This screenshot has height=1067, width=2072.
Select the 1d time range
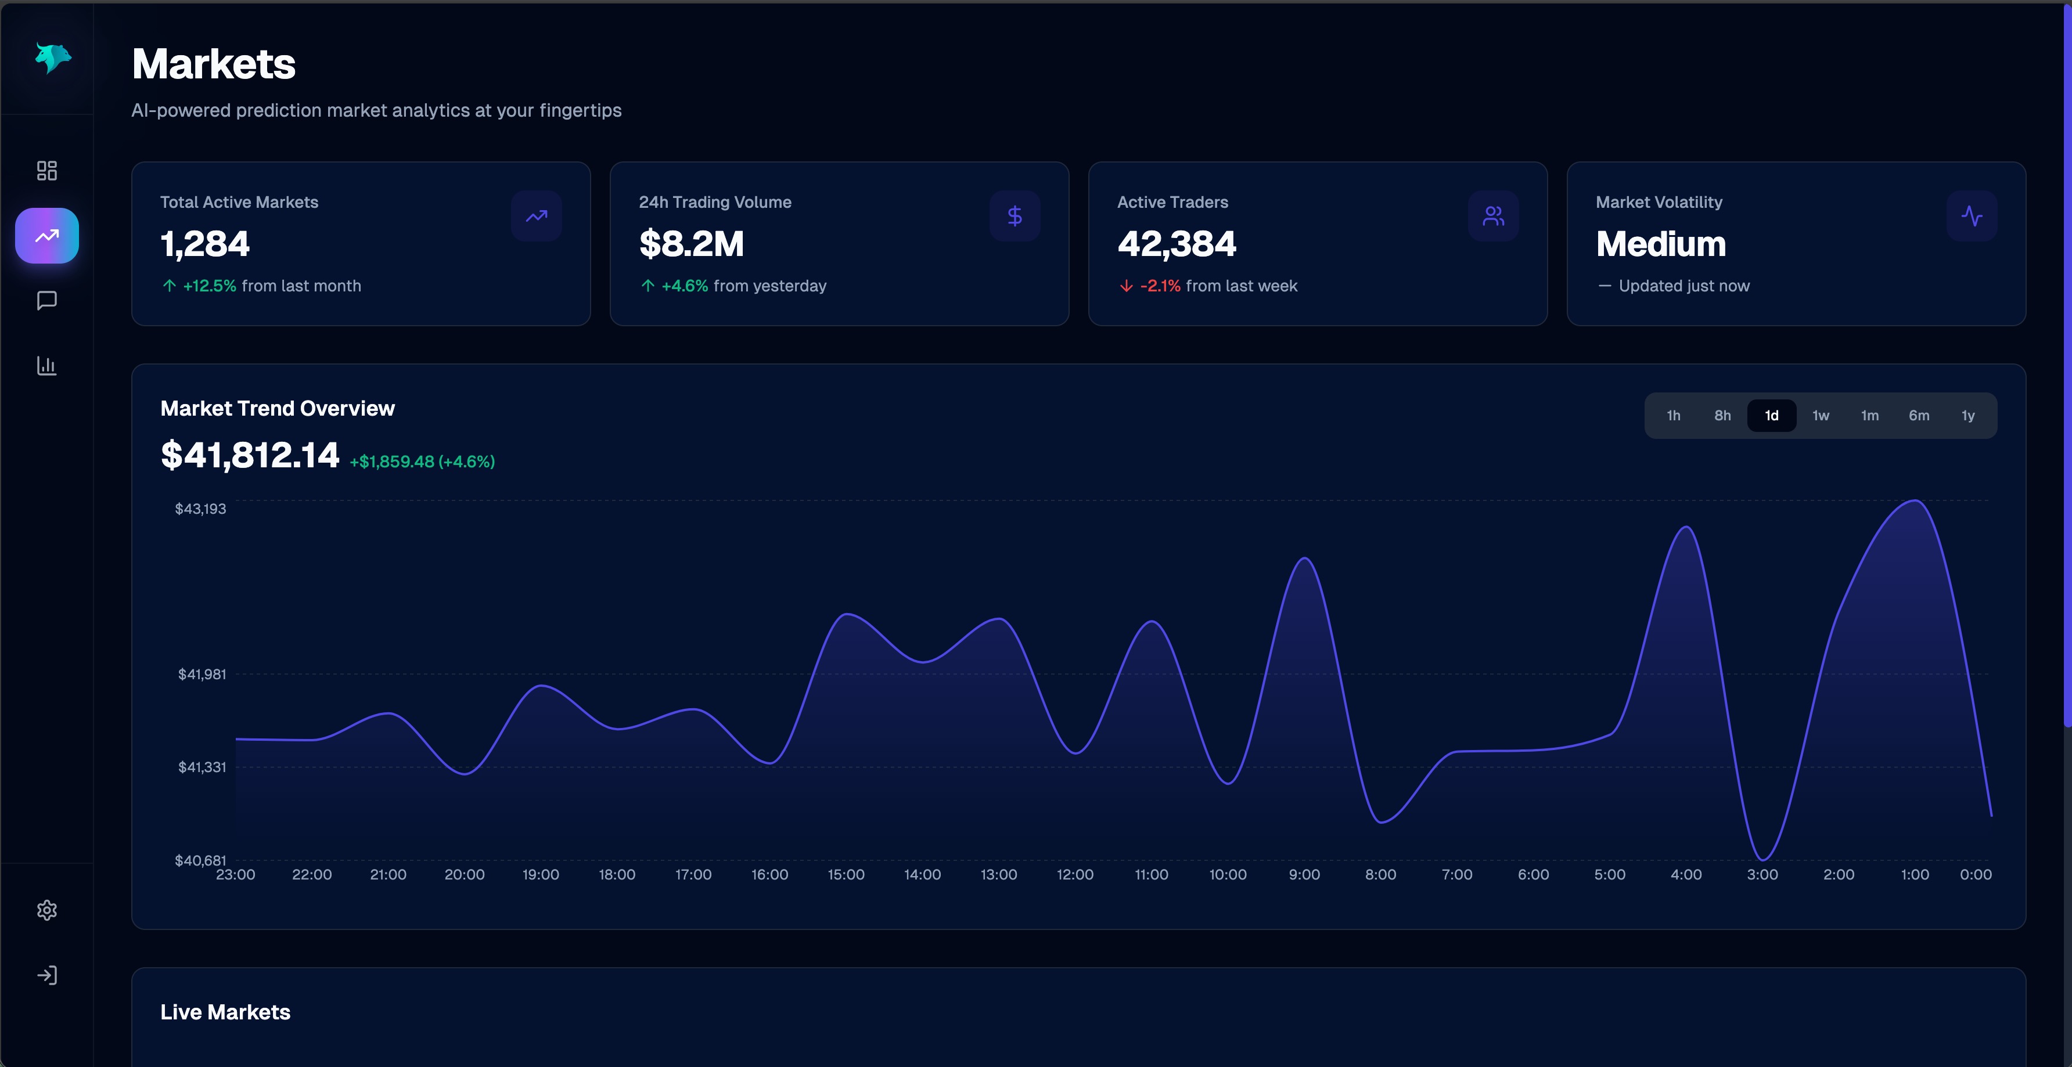tap(1771, 416)
